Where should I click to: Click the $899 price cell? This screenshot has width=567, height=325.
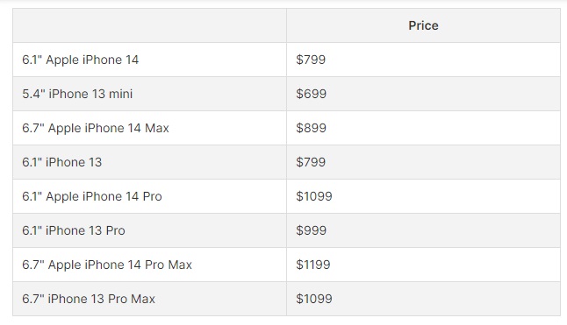(x=423, y=128)
